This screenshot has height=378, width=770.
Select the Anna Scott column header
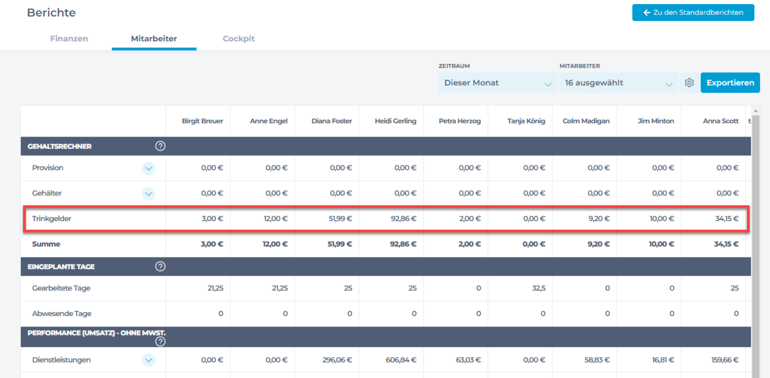click(721, 121)
